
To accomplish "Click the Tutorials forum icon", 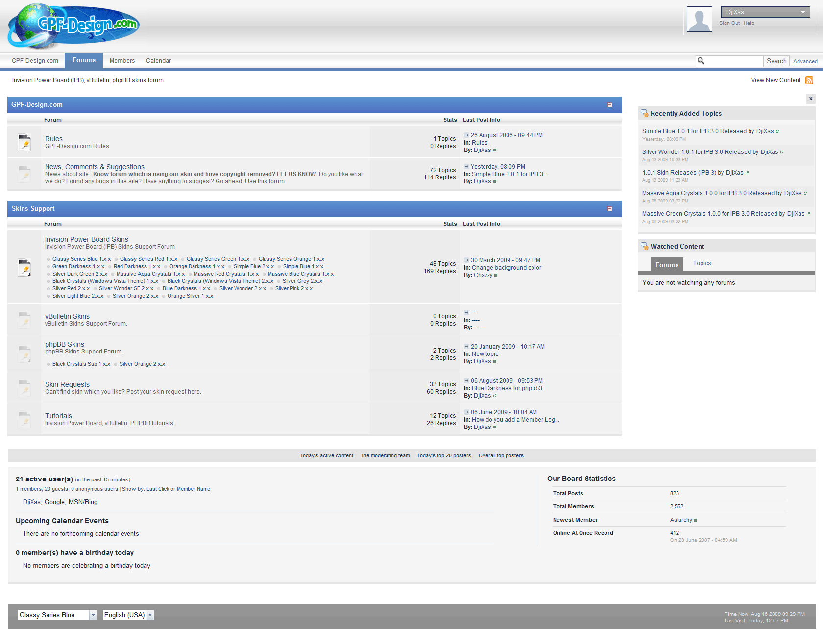I will coord(24,419).
